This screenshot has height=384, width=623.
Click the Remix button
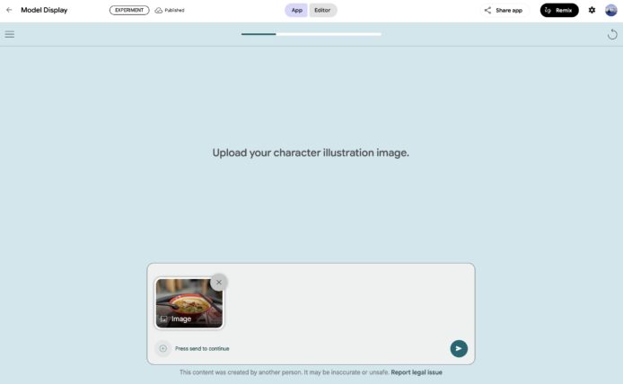pos(559,10)
